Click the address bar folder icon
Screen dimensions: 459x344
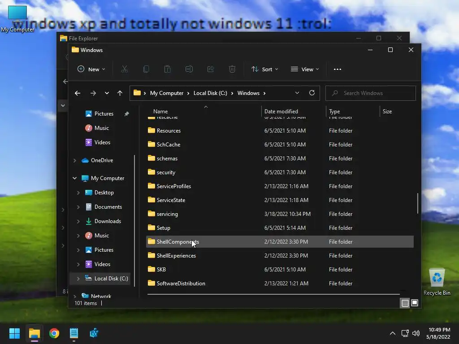point(137,93)
